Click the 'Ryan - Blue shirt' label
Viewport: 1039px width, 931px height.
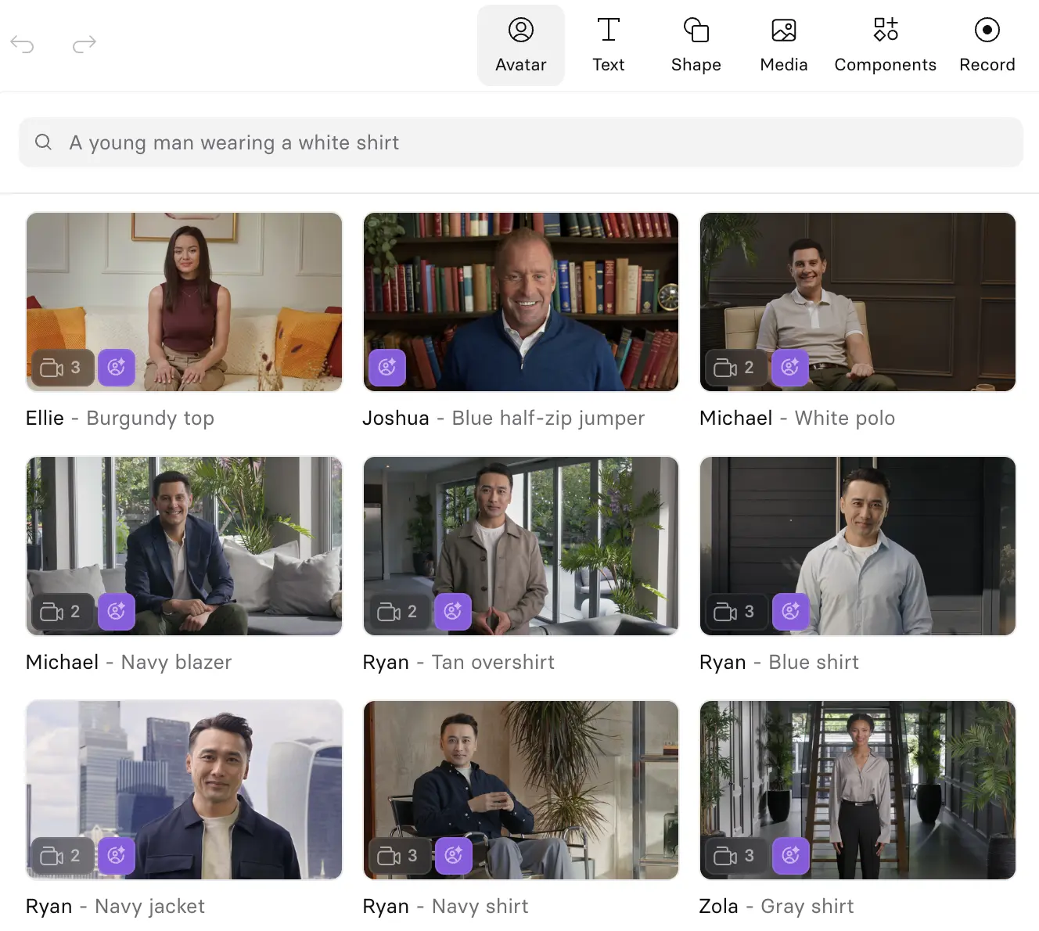coord(779,663)
